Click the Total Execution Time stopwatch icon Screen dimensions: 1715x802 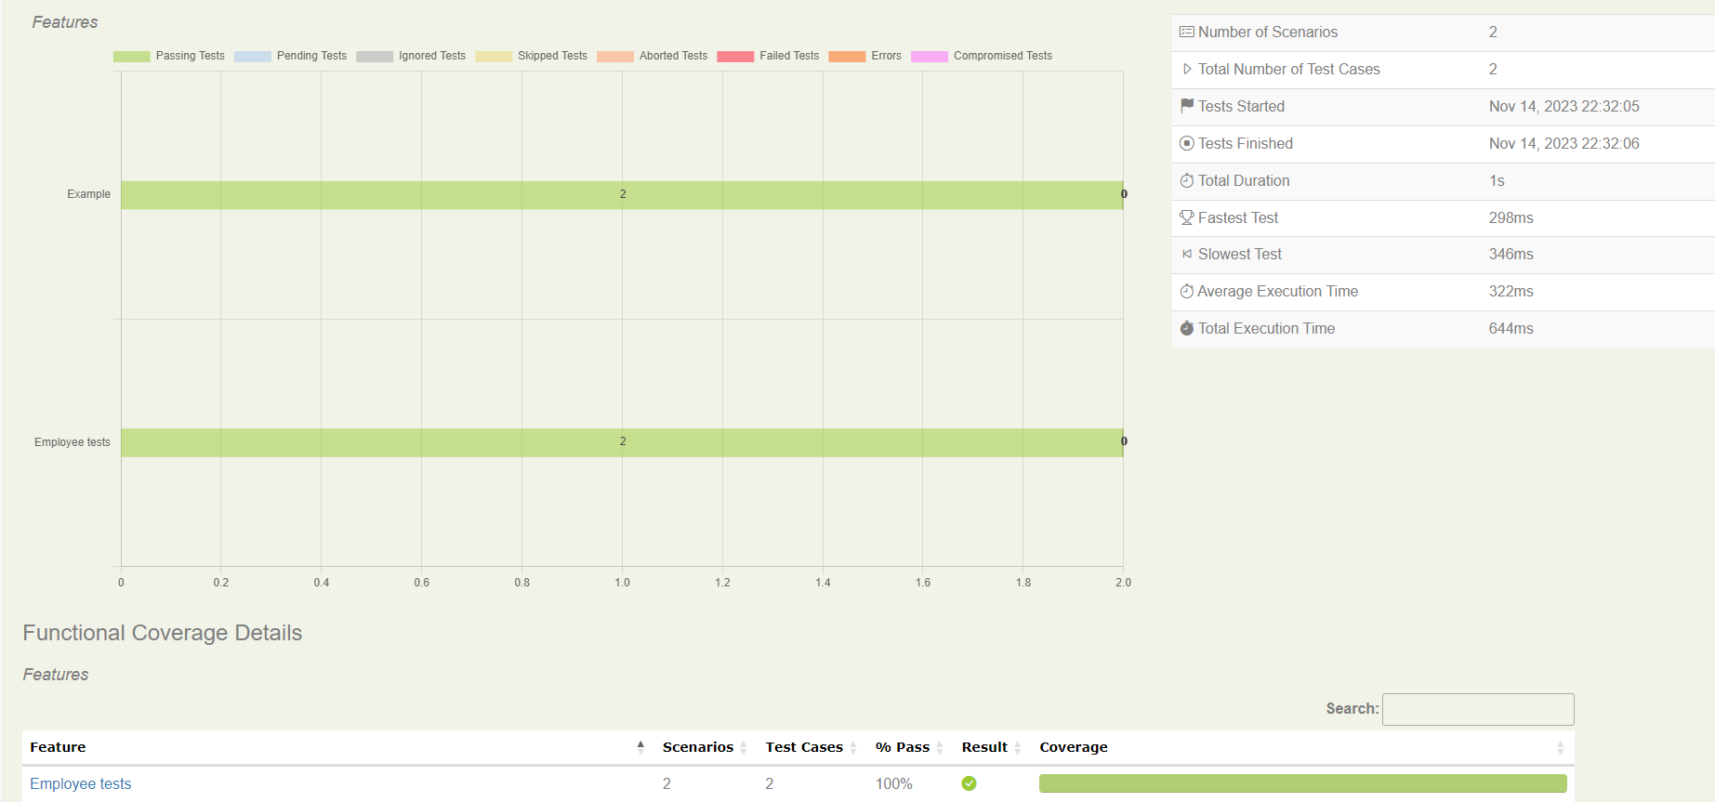coord(1187,328)
